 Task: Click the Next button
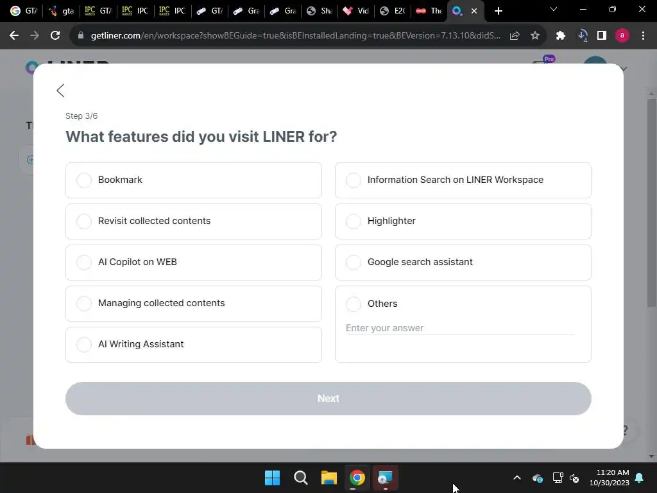328,398
